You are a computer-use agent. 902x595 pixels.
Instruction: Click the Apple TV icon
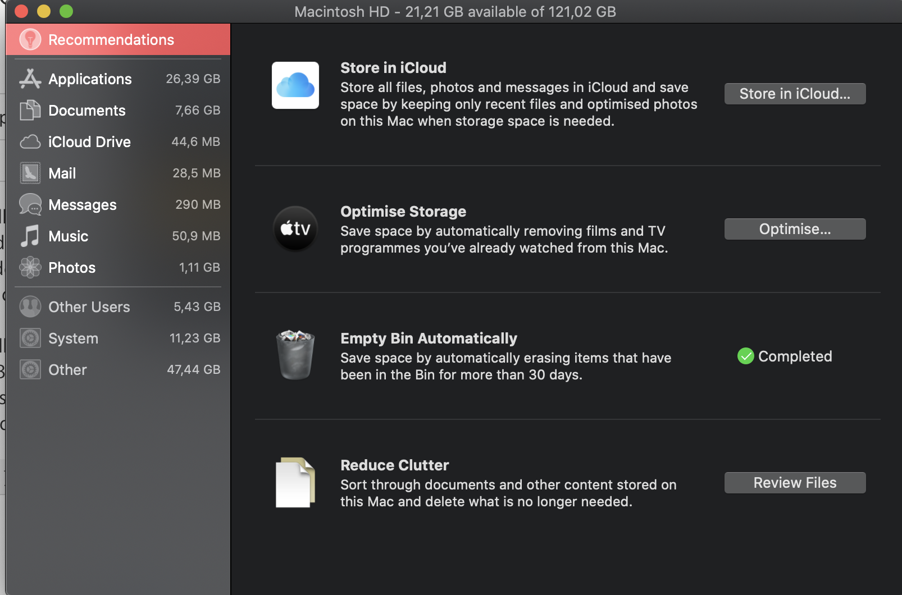tap(295, 228)
